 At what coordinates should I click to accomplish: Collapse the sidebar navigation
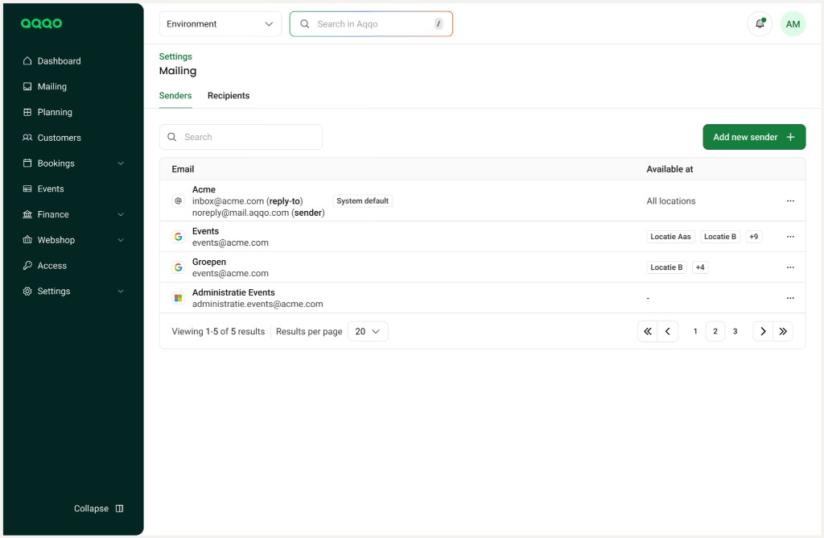pos(98,508)
